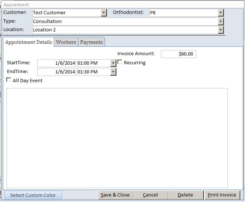The image size is (245, 202).
Task: Click the Cancel button
Action: point(150,195)
